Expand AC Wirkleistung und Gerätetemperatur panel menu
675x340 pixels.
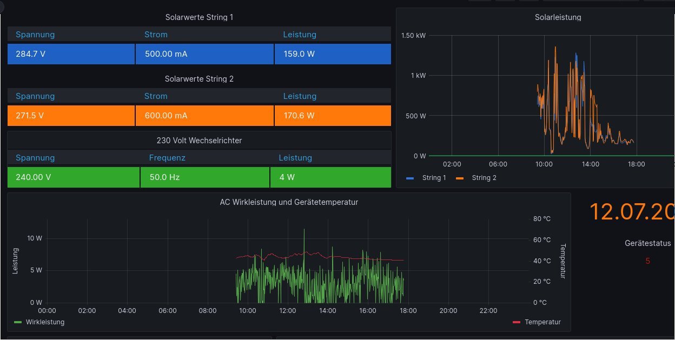tap(289, 202)
